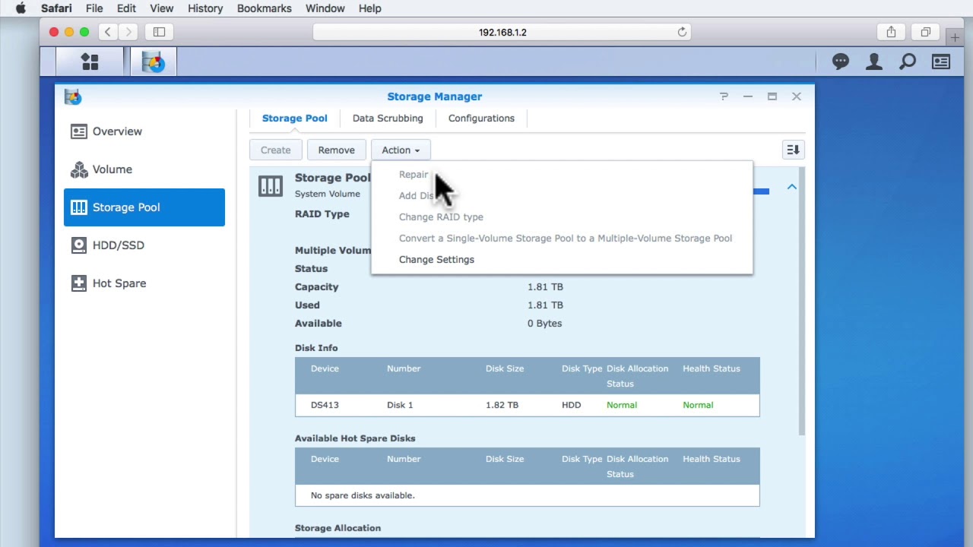Click the Disk Info Health Status header
This screenshot has width=973, height=547.
(711, 368)
